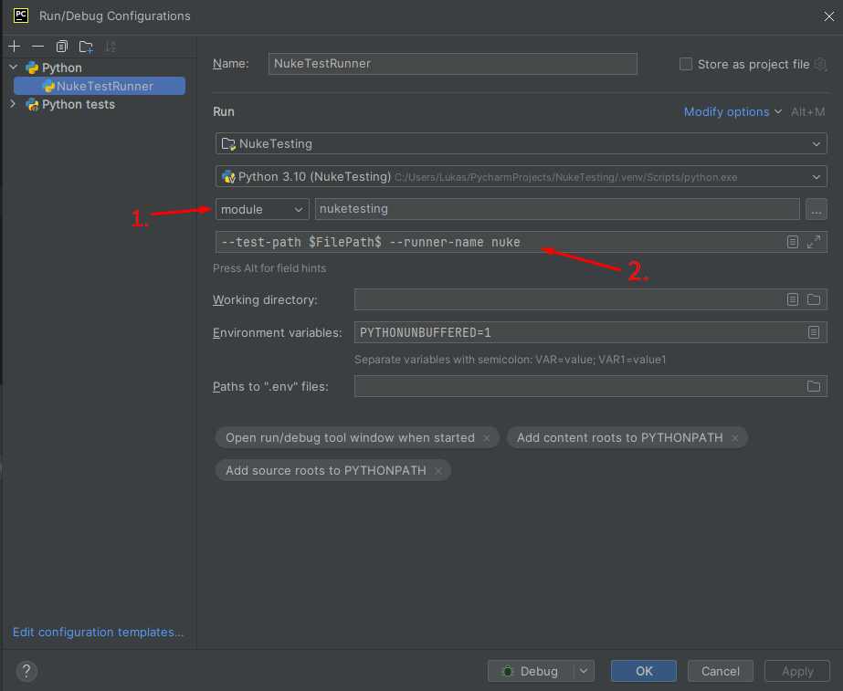Enable Store as project file
Viewport: 843px width, 691px height.
coord(686,64)
